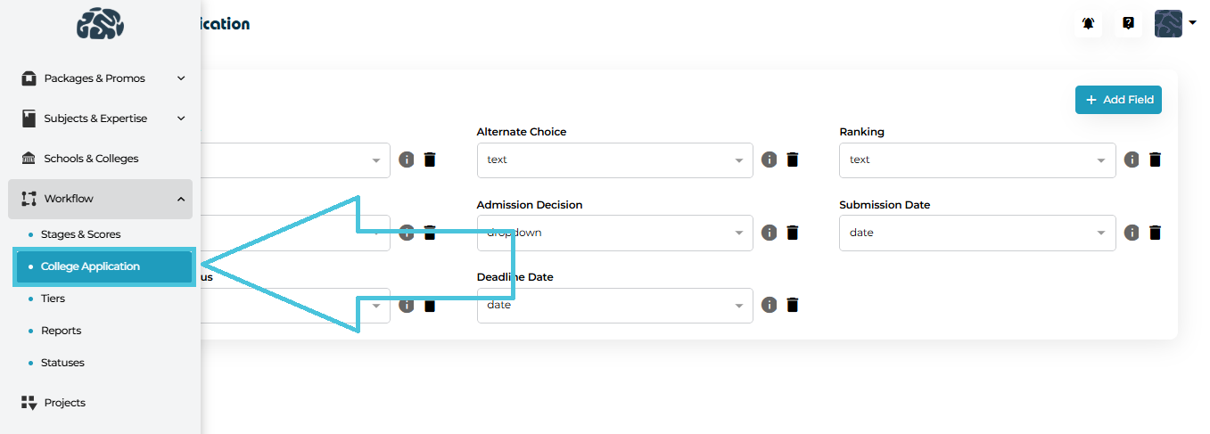Open Stages & Scores in sidebar
This screenshot has height=434, width=1210.
click(80, 234)
